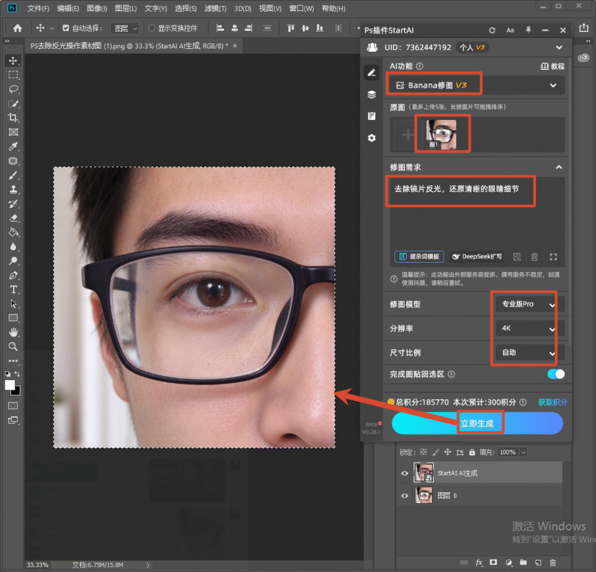Select the Hand tool

(13, 333)
